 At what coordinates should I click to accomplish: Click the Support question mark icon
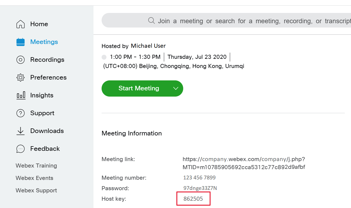20,113
